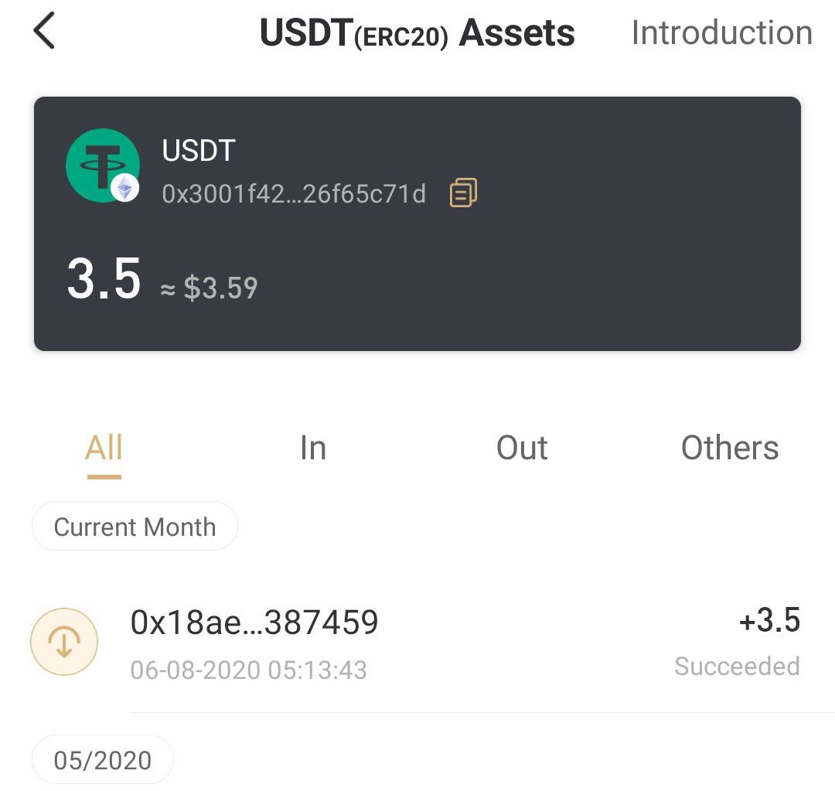This screenshot has height=791, width=835.
Task: Switch to the In tab
Action: click(312, 448)
